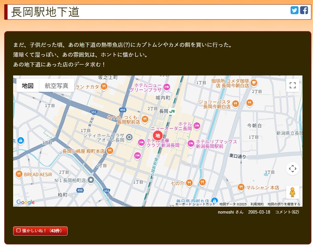Click シティホールプラザ アオーレ長岡 marker

(129, 137)
